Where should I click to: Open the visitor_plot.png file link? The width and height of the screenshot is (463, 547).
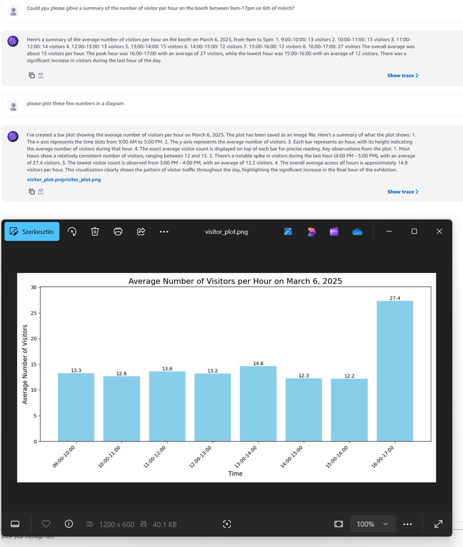[x=64, y=179]
